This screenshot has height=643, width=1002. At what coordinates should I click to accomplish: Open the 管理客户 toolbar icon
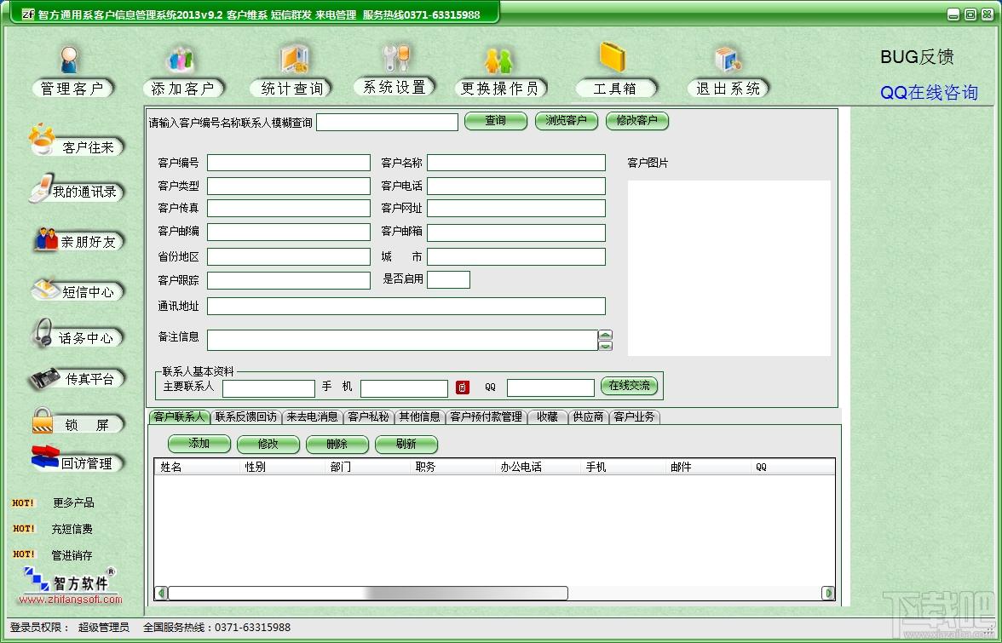point(70,60)
